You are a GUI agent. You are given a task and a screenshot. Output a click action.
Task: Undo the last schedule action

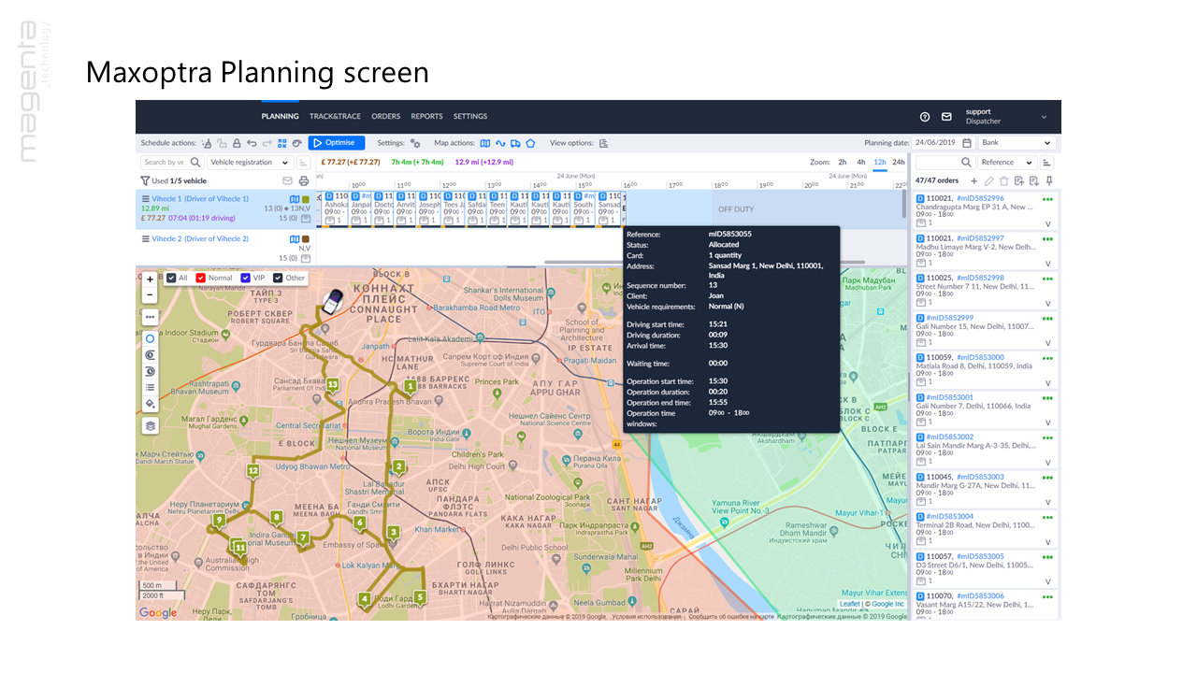(x=252, y=143)
